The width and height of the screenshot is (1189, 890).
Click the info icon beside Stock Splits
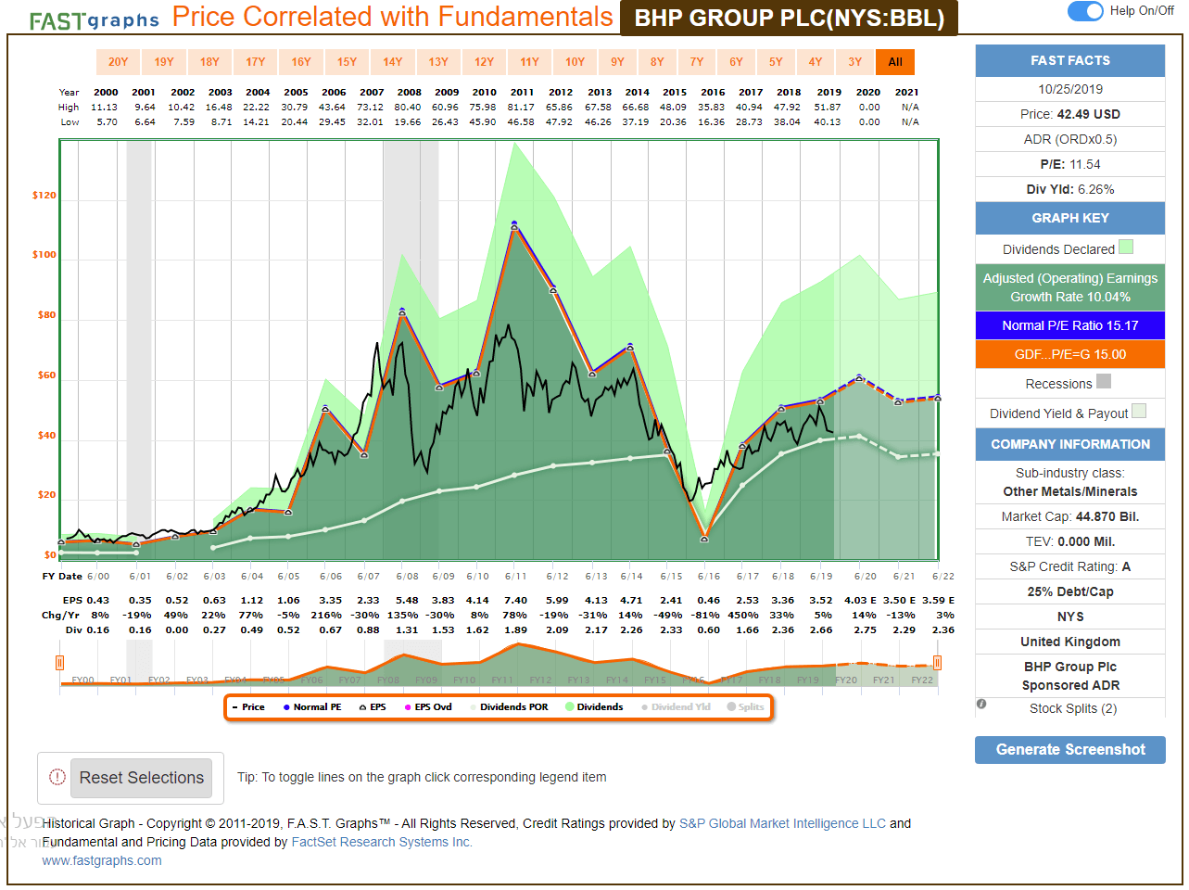point(980,704)
